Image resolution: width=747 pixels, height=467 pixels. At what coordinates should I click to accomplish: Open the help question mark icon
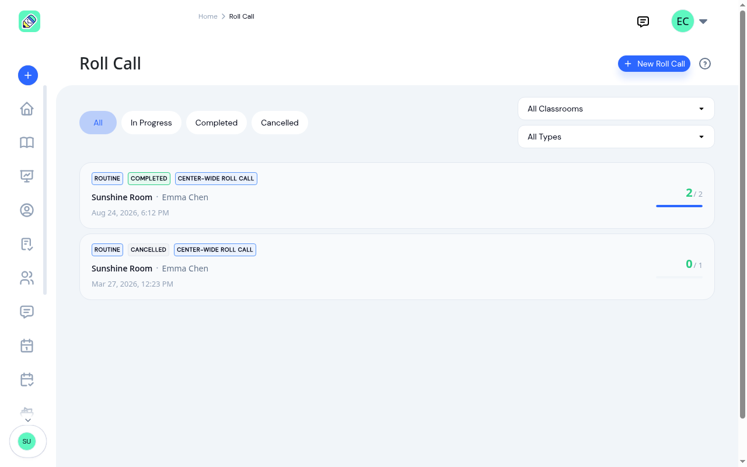tap(705, 64)
